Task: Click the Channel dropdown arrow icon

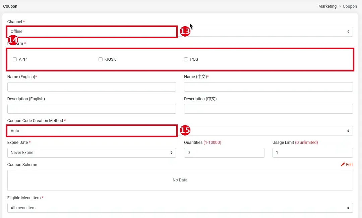Action: [348, 32]
